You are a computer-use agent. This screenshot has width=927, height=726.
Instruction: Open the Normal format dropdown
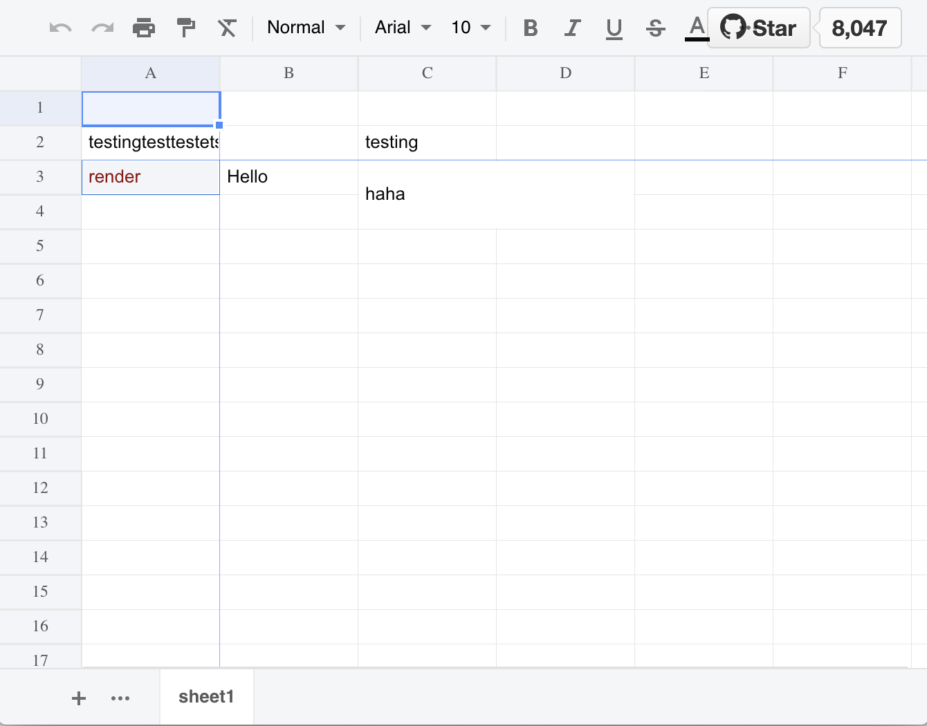pos(304,28)
